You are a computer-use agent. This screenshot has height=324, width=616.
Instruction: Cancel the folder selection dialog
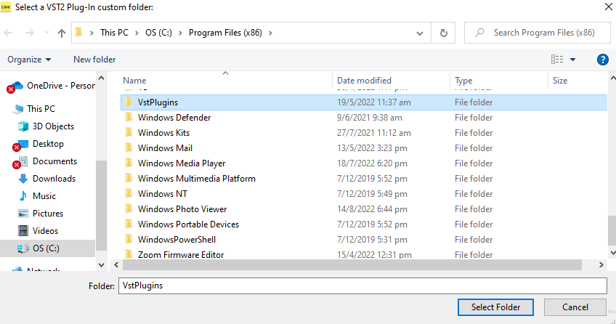(x=575, y=307)
